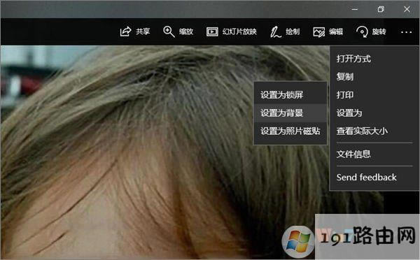Select the Draw (绘制) pen icon
This screenshot has width=420, height=260.
(x=275, y=32)
